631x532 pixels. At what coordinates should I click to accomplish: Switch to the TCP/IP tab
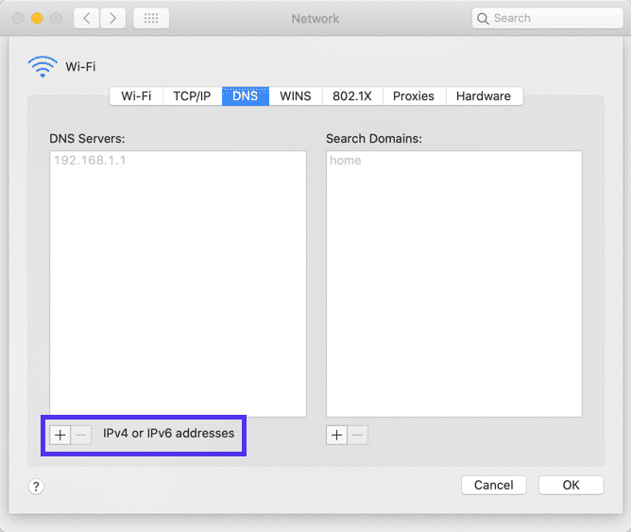[x=192, y=96]
